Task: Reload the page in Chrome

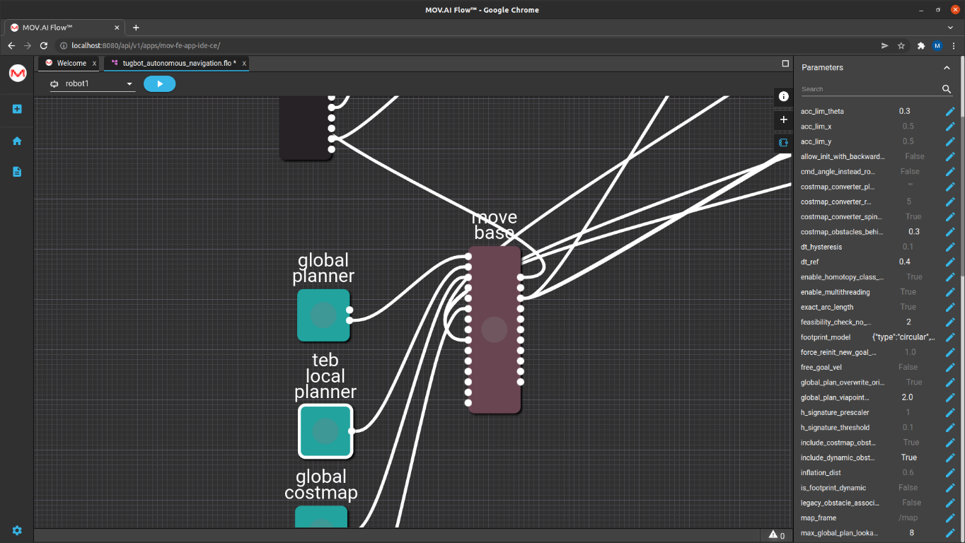Action: (44, 45)
